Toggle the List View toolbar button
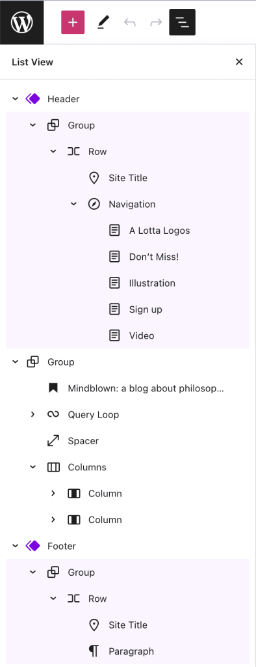This screenshot has width=256, height=667. (x=182, y=23)
